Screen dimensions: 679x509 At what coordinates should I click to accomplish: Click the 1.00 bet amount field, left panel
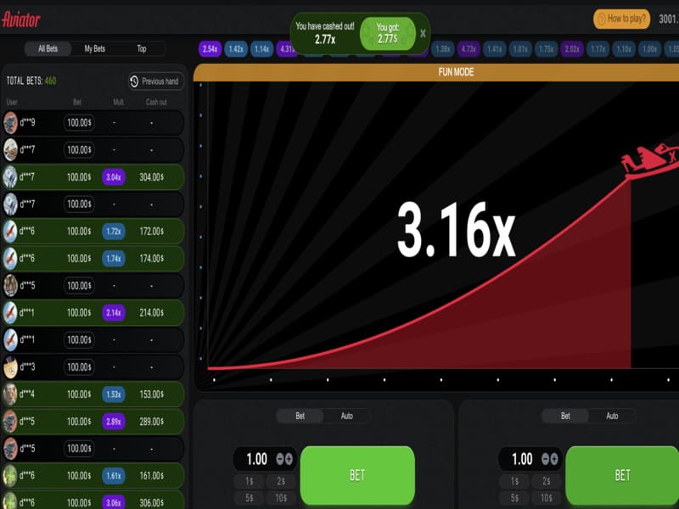256,459
